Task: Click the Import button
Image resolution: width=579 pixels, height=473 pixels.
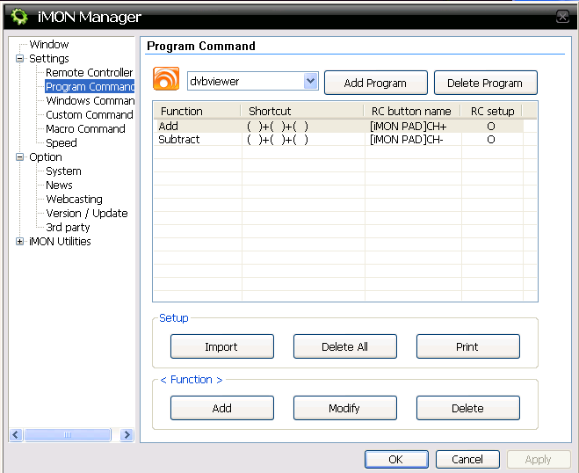Action: 222,346
